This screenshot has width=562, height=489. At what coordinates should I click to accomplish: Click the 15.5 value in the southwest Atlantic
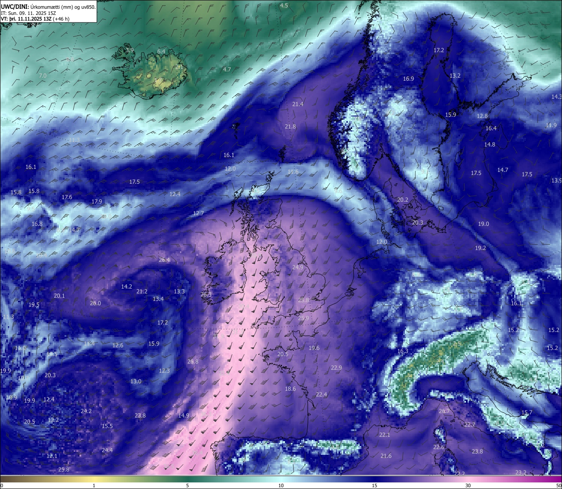click(107, 426)
